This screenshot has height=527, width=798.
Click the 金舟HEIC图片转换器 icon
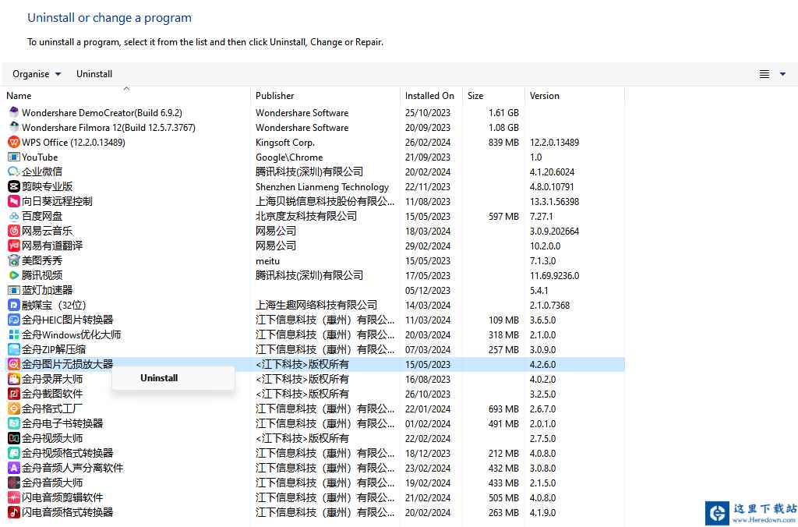click(x=14, y=320)
